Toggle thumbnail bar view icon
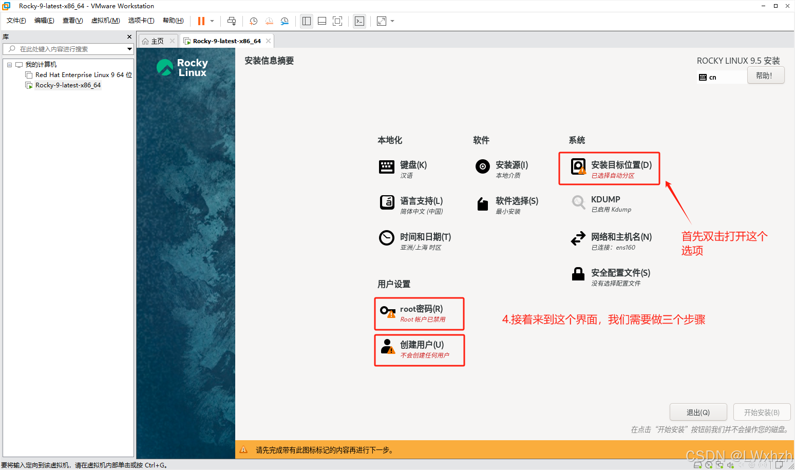 322,21
